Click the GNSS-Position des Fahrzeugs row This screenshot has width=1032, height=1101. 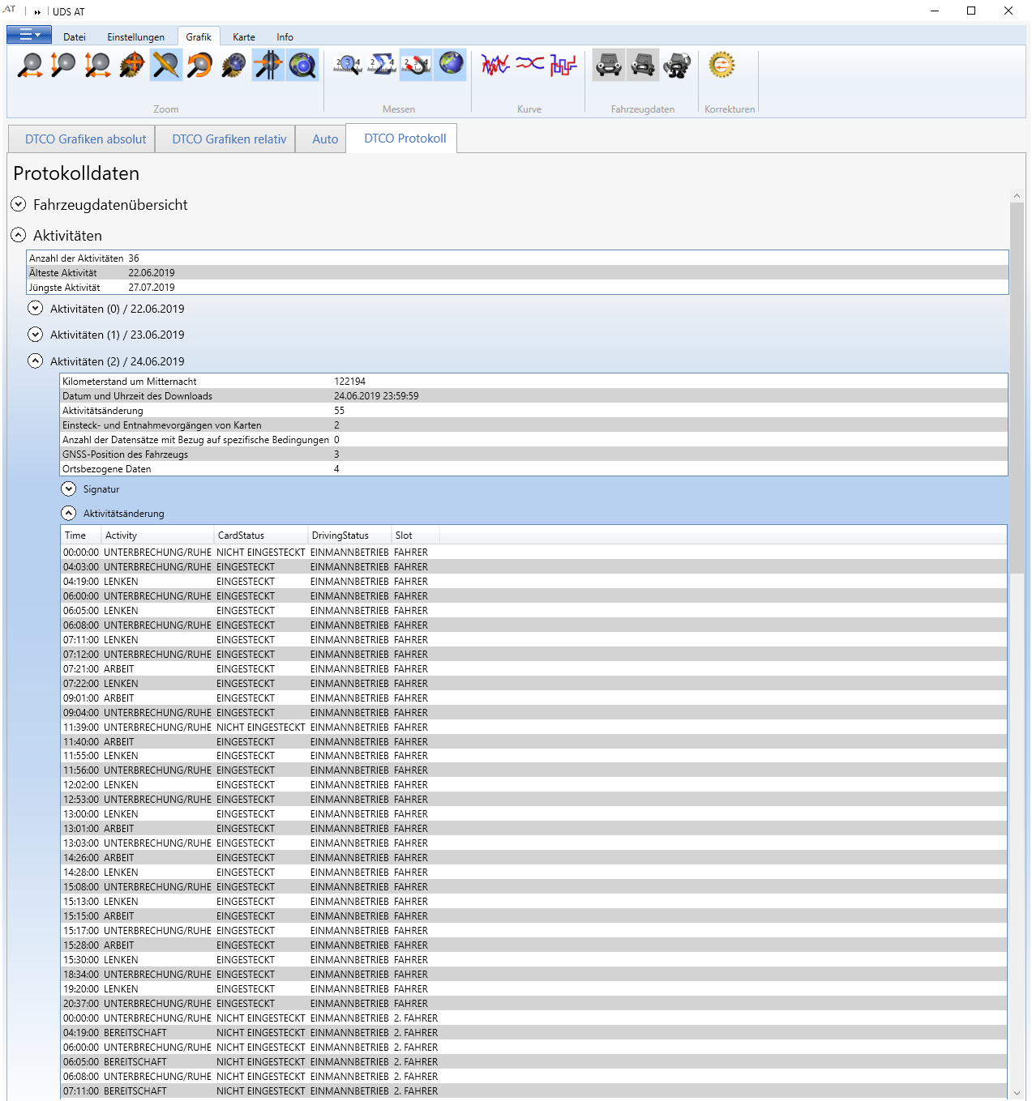click(534, 454)
